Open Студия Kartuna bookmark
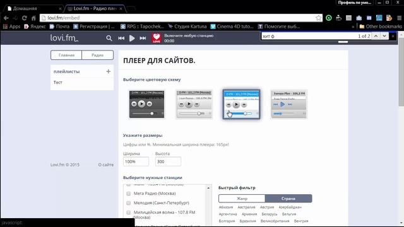The height and width of the screenshot is (227, 404). point(187,26)
